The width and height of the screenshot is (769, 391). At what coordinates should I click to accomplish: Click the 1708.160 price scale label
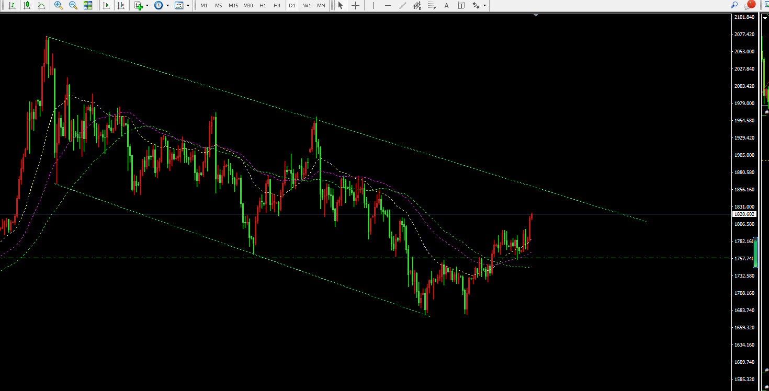(744, 293)
